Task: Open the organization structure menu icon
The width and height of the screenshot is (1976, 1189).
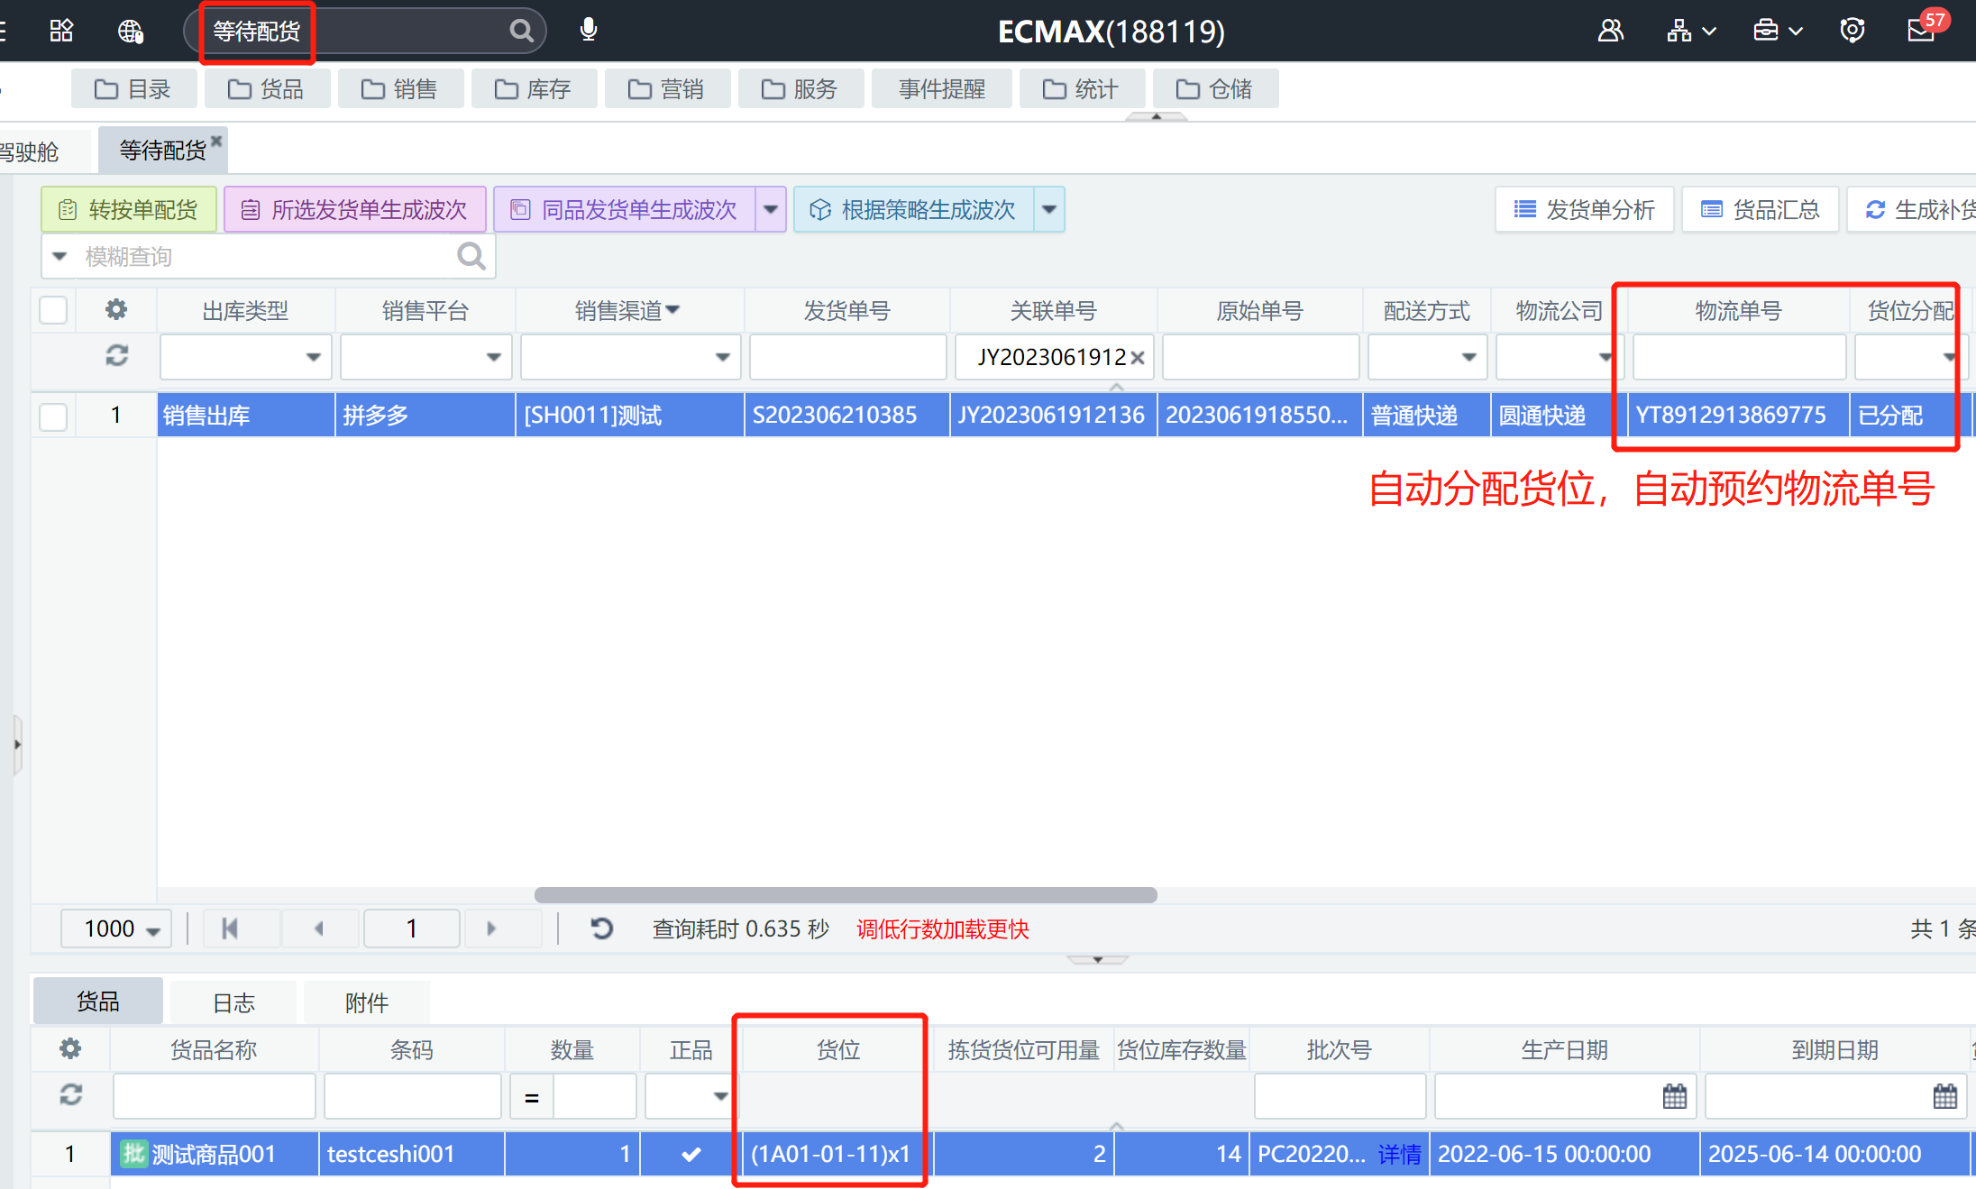Action: [x=1690, y=31]
